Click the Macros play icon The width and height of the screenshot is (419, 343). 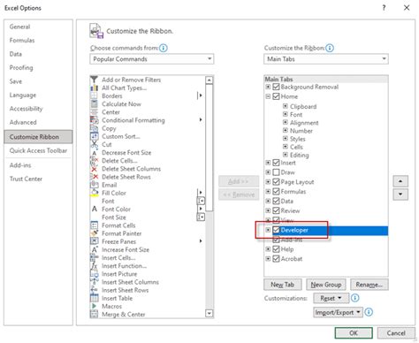(x=94, y=307)
